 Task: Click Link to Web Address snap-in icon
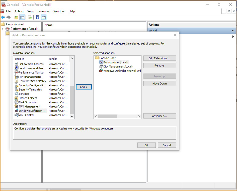coord(17,64)
